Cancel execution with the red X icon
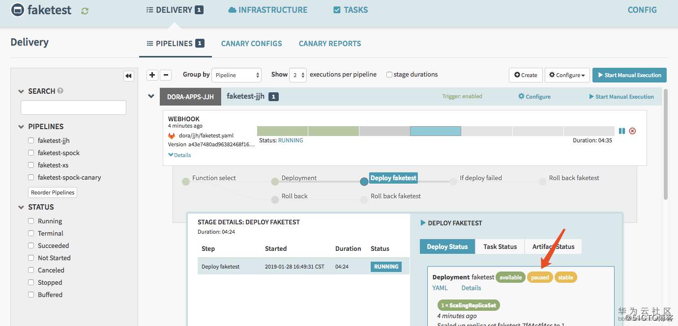This screenshot has height=326, width=678. tap(632, 131)
